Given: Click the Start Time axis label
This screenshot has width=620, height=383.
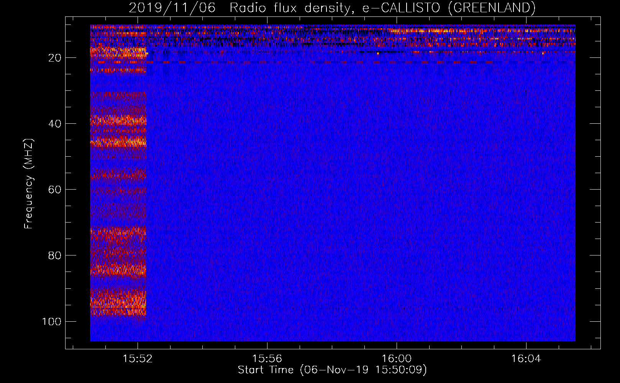Looking at the screenshot, I should tap(332, 370).
